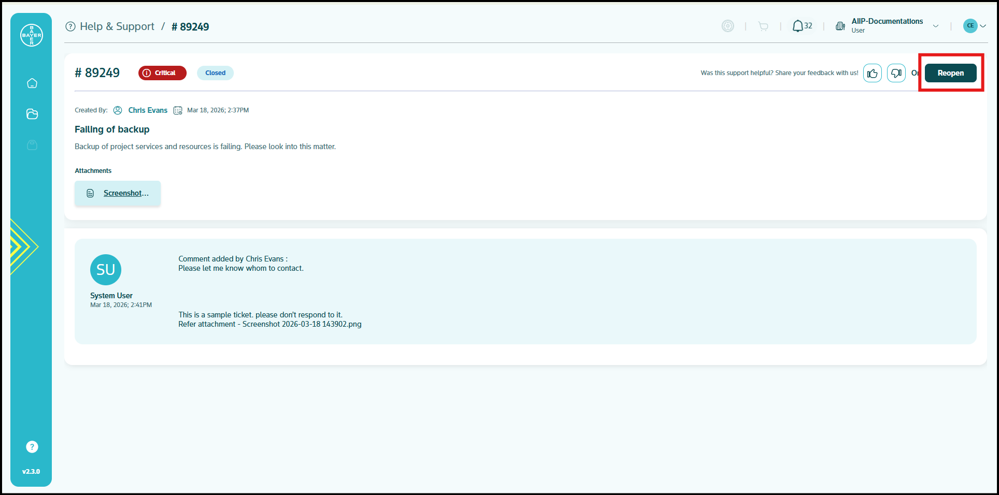Open the notifications bell showing 32
The width and height of the screenshot is (999, 495).
click(802, 26)
